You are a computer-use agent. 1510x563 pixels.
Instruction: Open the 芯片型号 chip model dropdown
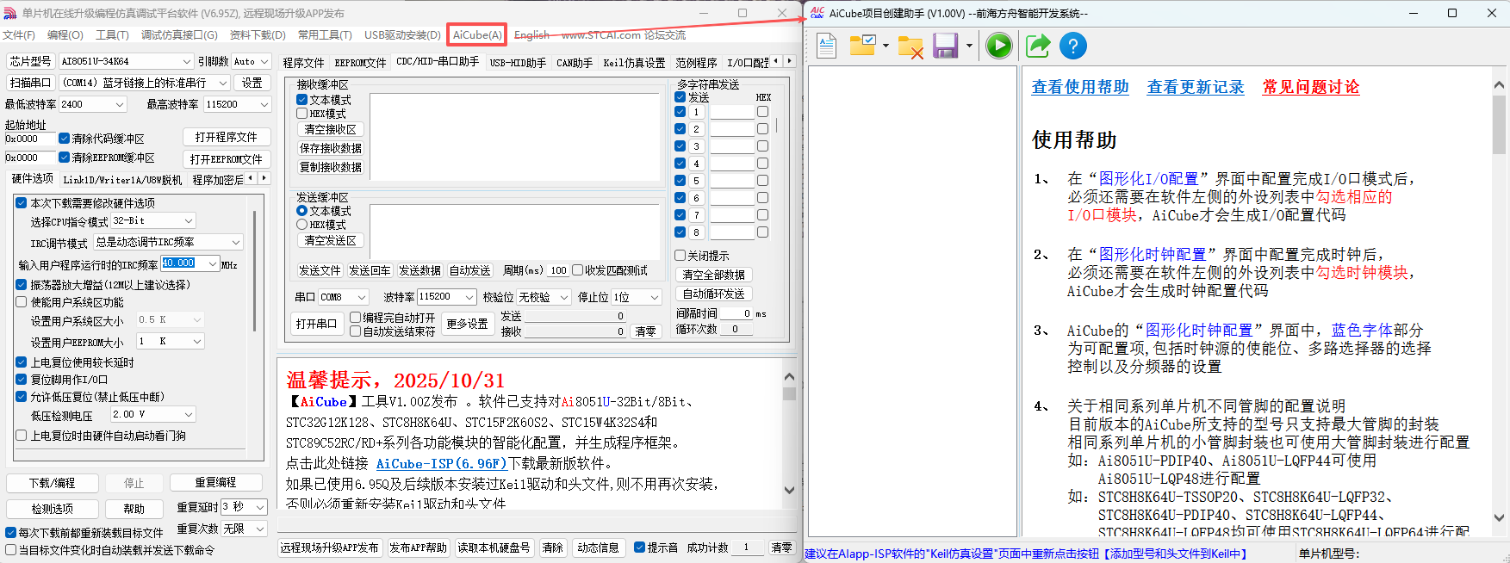[x=187, y=62]
